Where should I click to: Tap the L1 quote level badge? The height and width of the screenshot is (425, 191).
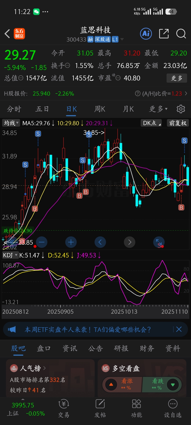(x=115, y=39)
